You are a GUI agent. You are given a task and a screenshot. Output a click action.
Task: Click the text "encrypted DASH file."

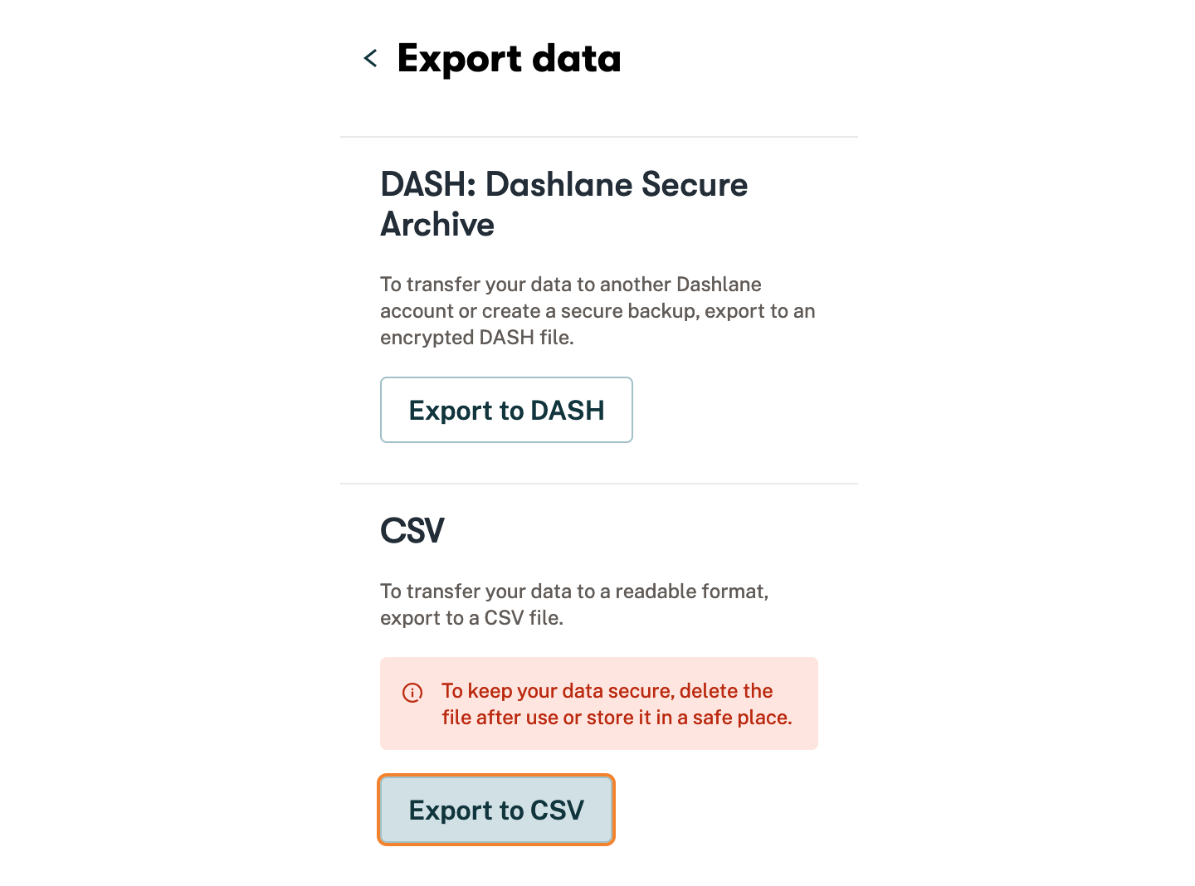click(476, 338)
